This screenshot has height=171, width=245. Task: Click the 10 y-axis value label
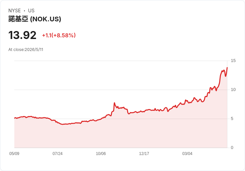(x=233, y=90)
